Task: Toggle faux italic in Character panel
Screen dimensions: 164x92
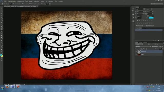Action: tap(139, 21)
